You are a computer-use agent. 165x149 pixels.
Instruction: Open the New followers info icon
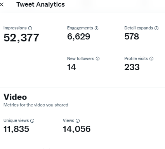(97, 59)
